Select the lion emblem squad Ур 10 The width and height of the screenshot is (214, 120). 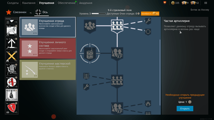tap(11, 31)
